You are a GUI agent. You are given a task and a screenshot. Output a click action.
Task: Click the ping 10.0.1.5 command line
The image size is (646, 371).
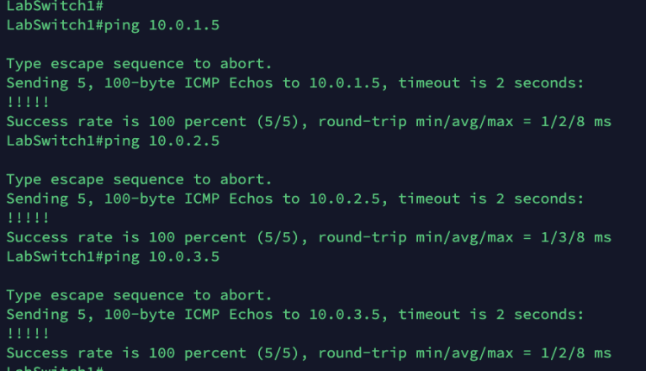coord(113,24)
